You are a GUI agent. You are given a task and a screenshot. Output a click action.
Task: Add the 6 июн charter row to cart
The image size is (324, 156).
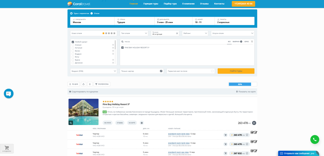225,135
